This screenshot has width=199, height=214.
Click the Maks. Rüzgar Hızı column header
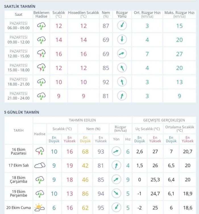coord(179,14)
